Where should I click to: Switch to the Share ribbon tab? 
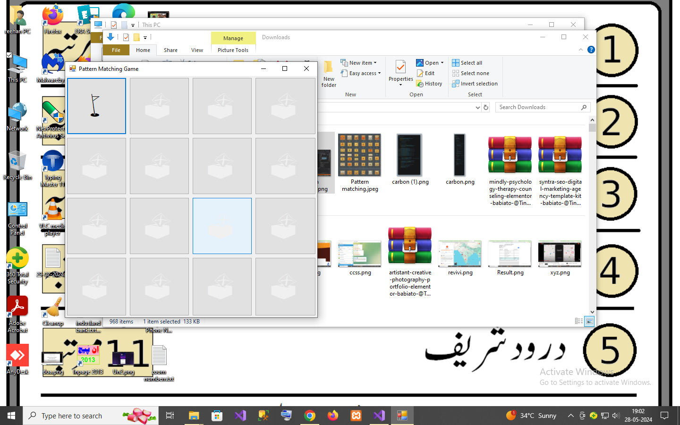(170, 50)
